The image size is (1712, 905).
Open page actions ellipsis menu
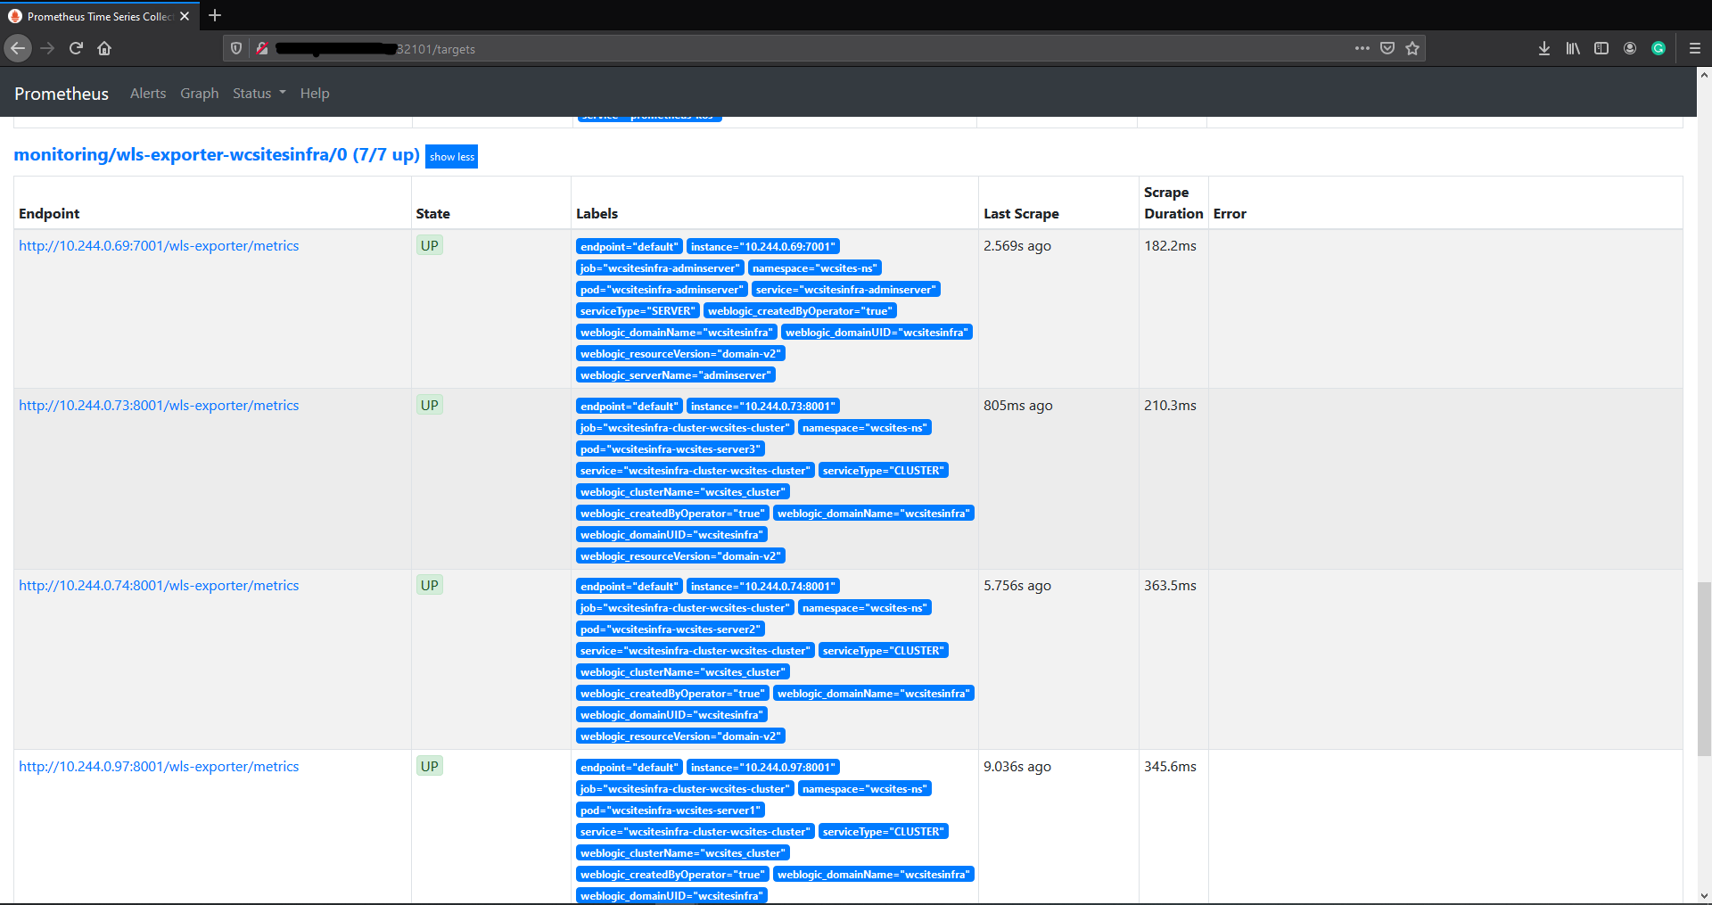click(1362, 48)
